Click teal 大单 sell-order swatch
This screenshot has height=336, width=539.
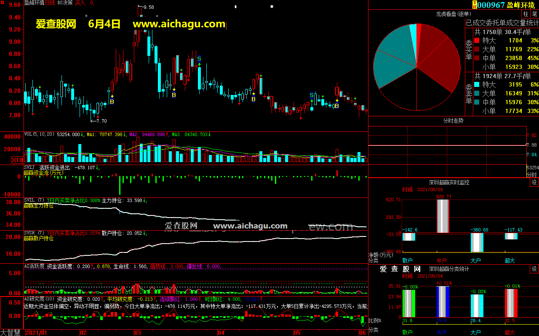click(x=476, y=94)
